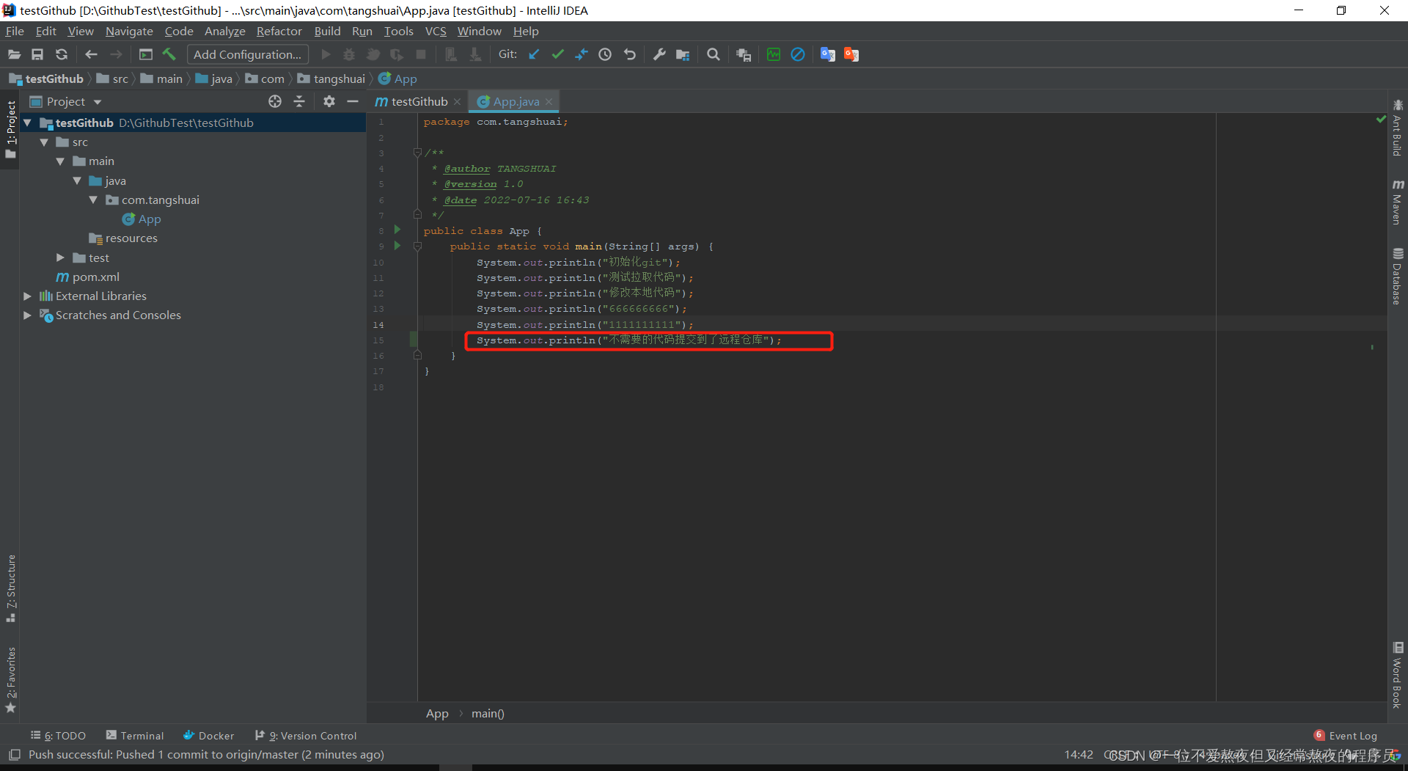Image resolution: width=1408 pixels, height=771 pixels.
Task: Collapse the src folder arrow
Action: pyautogui.click(x=44, y=142)
